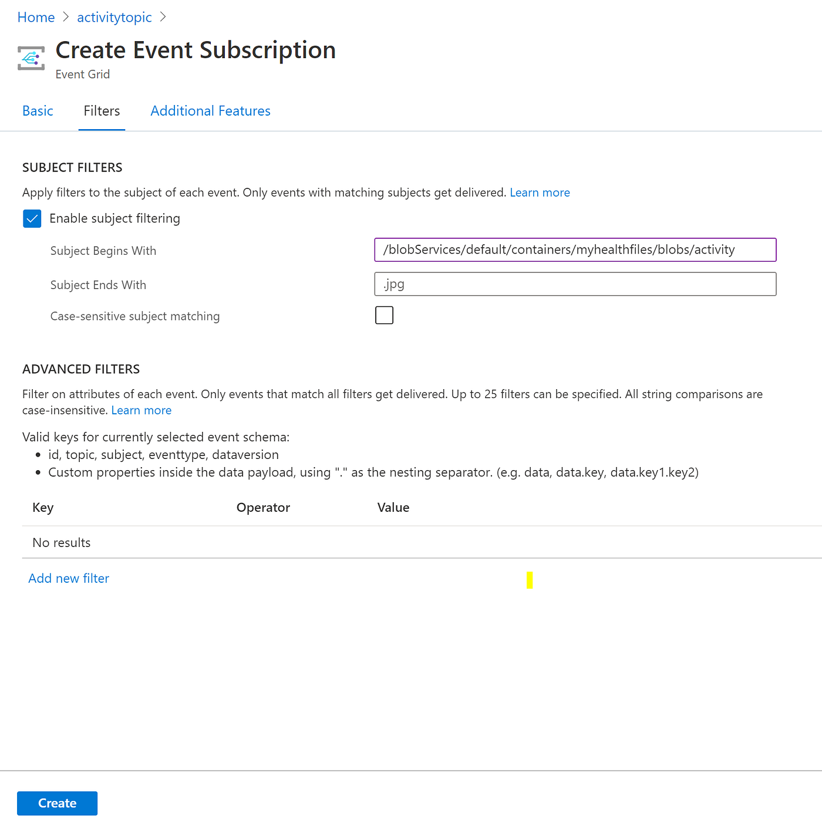The image size is (822, 834).
Task: Disable the Enable subject filtering checkbox
Action: click(x=32, y=218)
